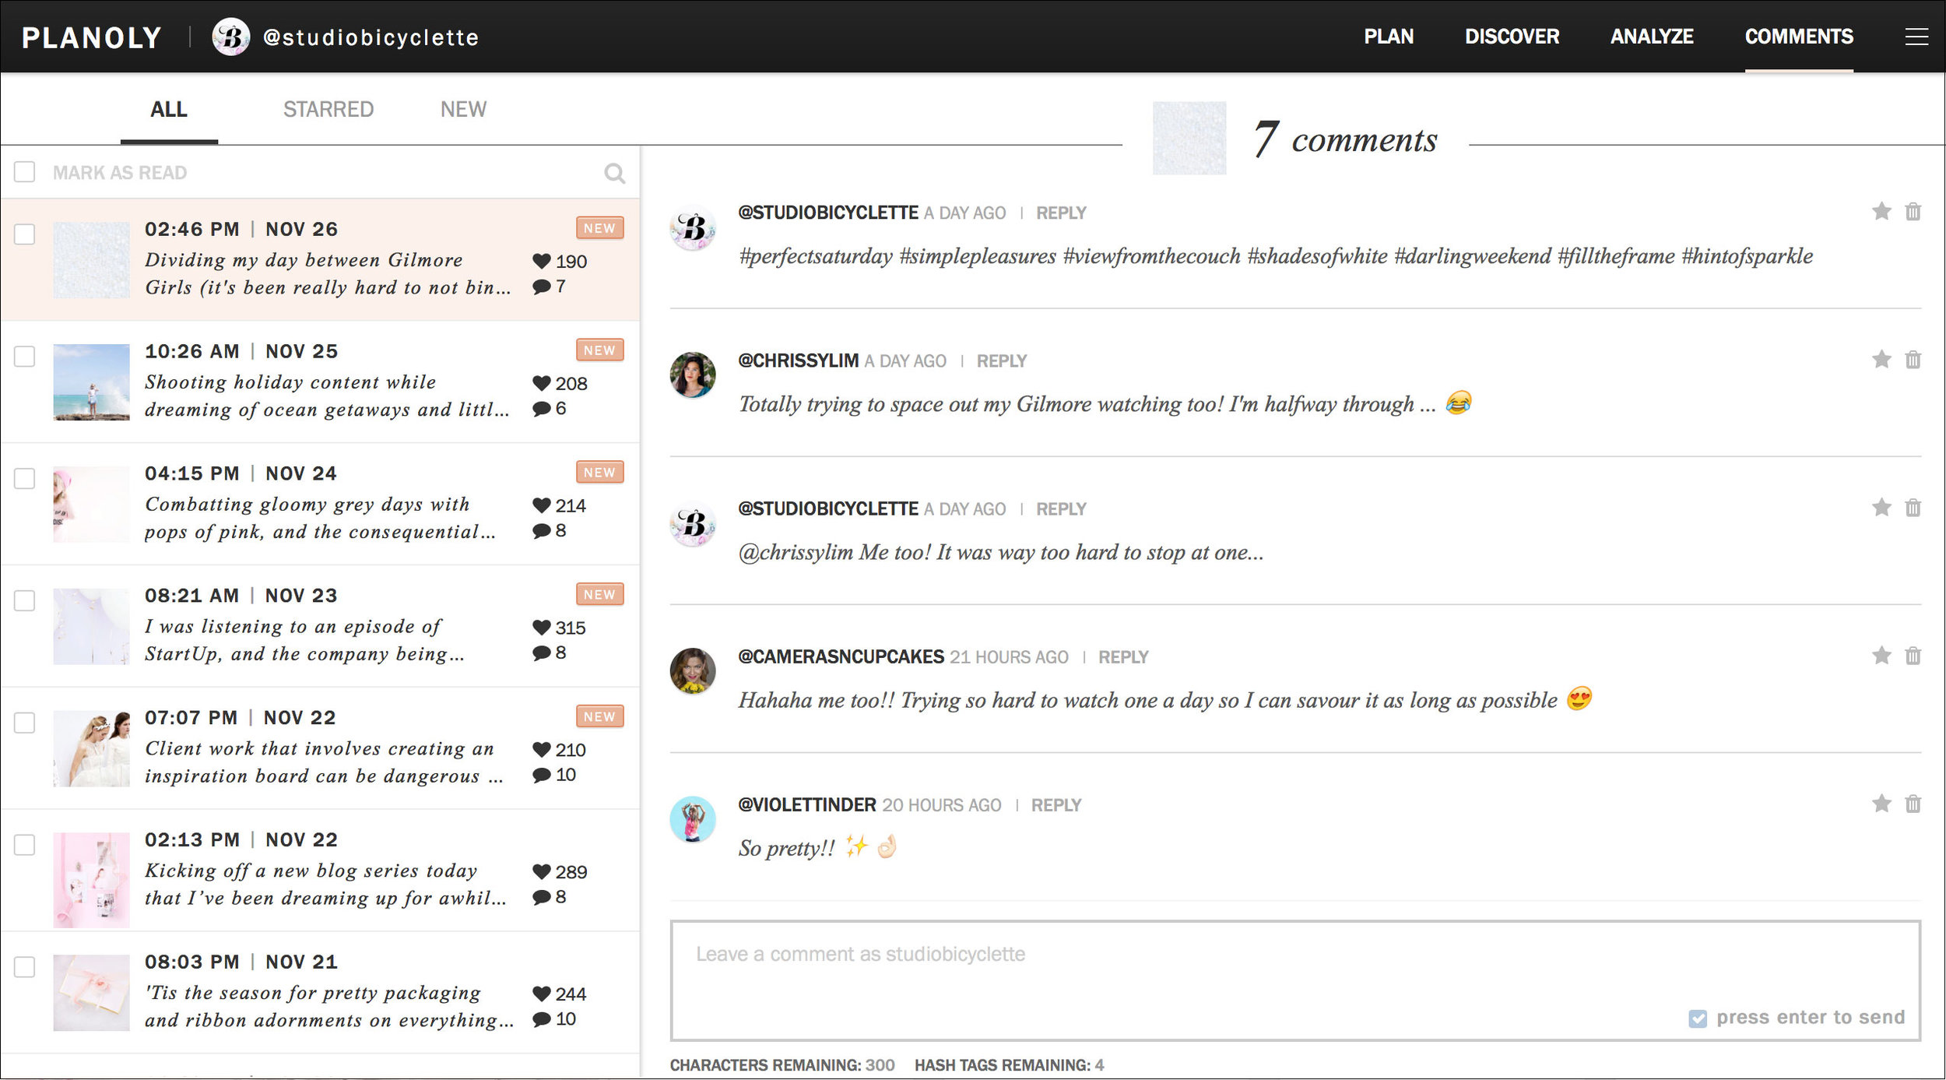Click the @CAMERASNCUPCAKES username link
1946x1080 pixels.
point(841,656)
